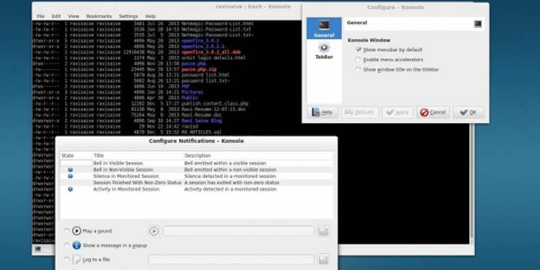Click description 'Bell emitted within a visible session'
540x270 pixels.
225,163
